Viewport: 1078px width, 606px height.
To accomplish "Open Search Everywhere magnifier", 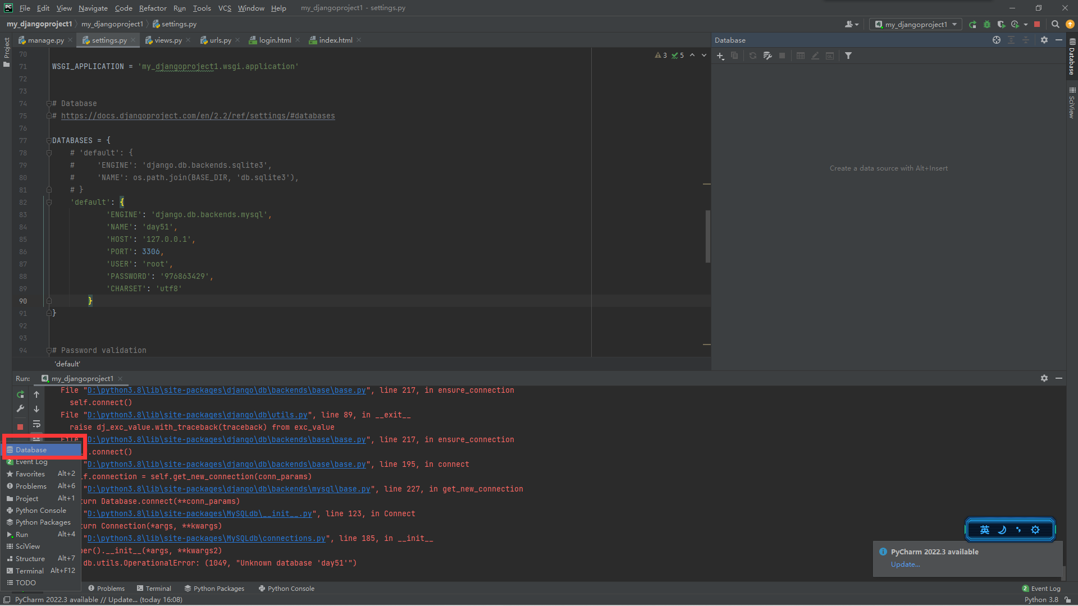I will click(1056, 24).
